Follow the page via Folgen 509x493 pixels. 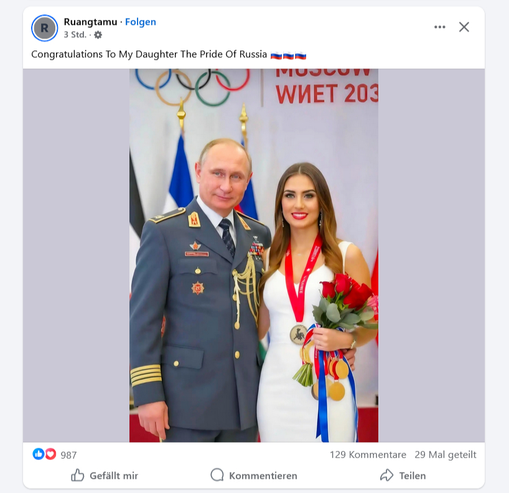point(141,22)
